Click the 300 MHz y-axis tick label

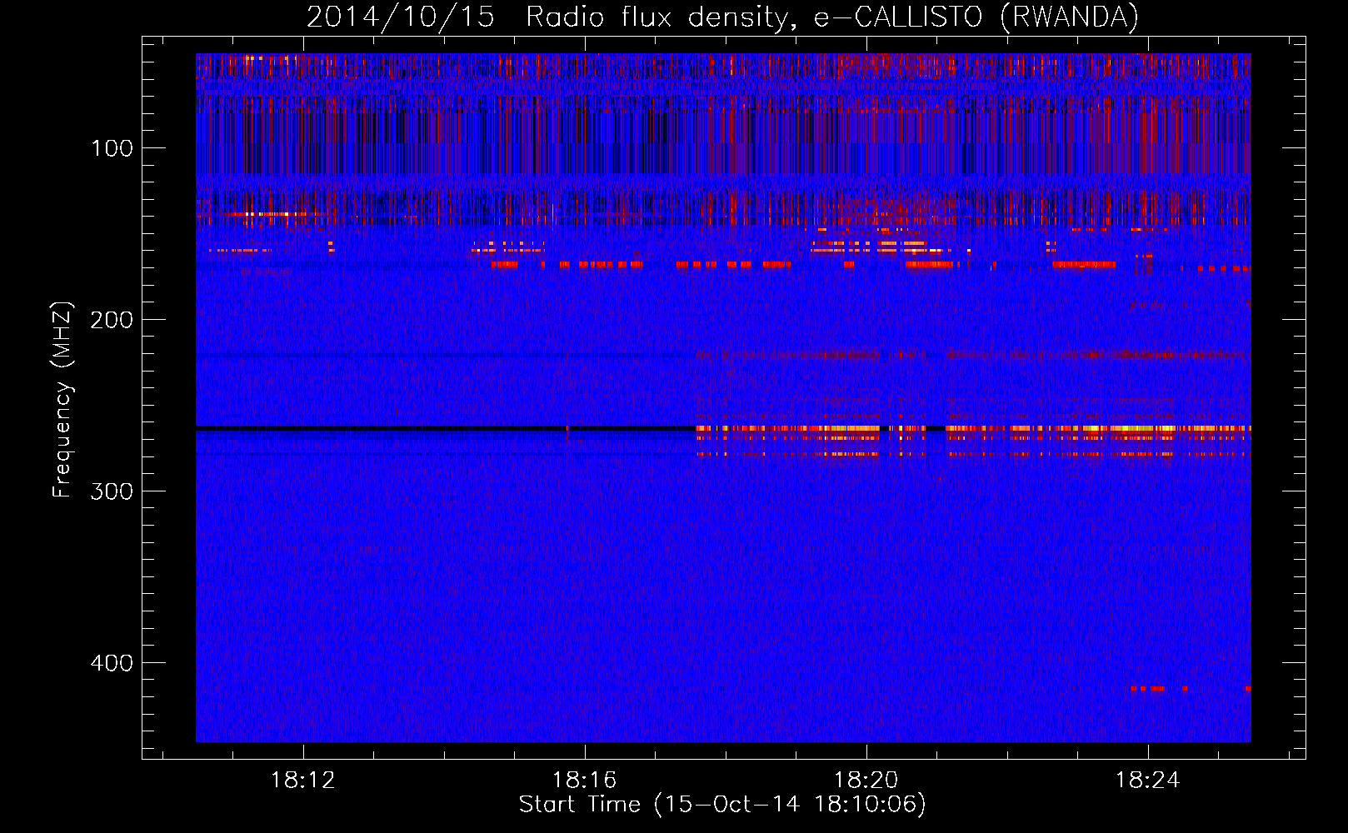point(112,491)
